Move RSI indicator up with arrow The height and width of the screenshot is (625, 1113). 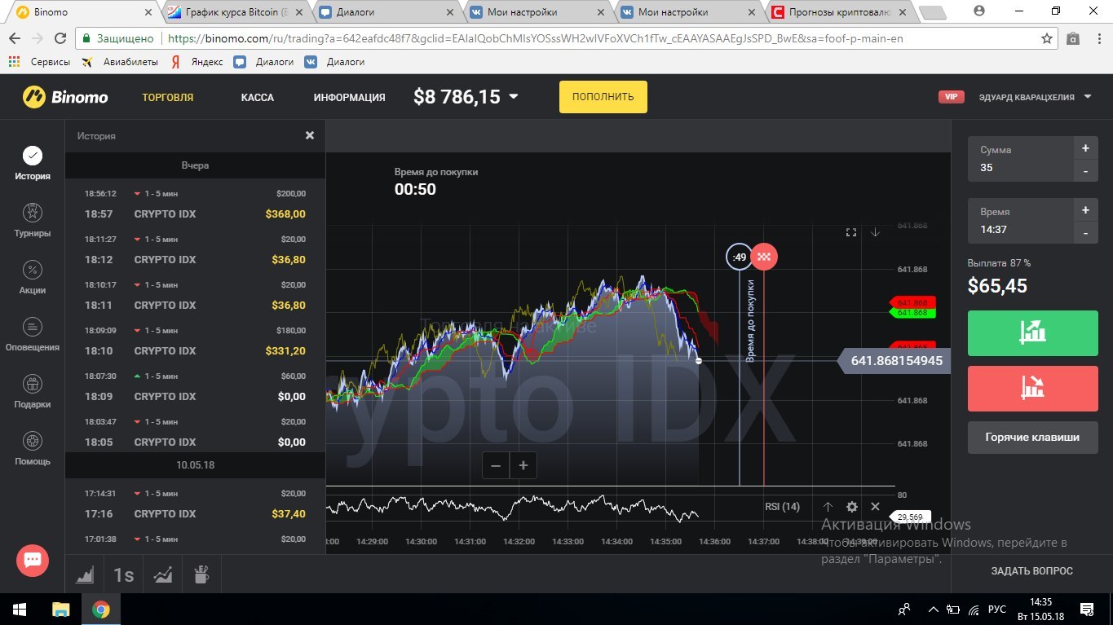coord(828,507)
